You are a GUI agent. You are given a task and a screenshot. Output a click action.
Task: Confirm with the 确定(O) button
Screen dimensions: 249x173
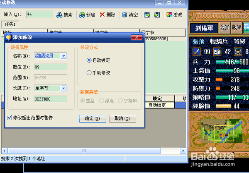click(x=93, y=119)
